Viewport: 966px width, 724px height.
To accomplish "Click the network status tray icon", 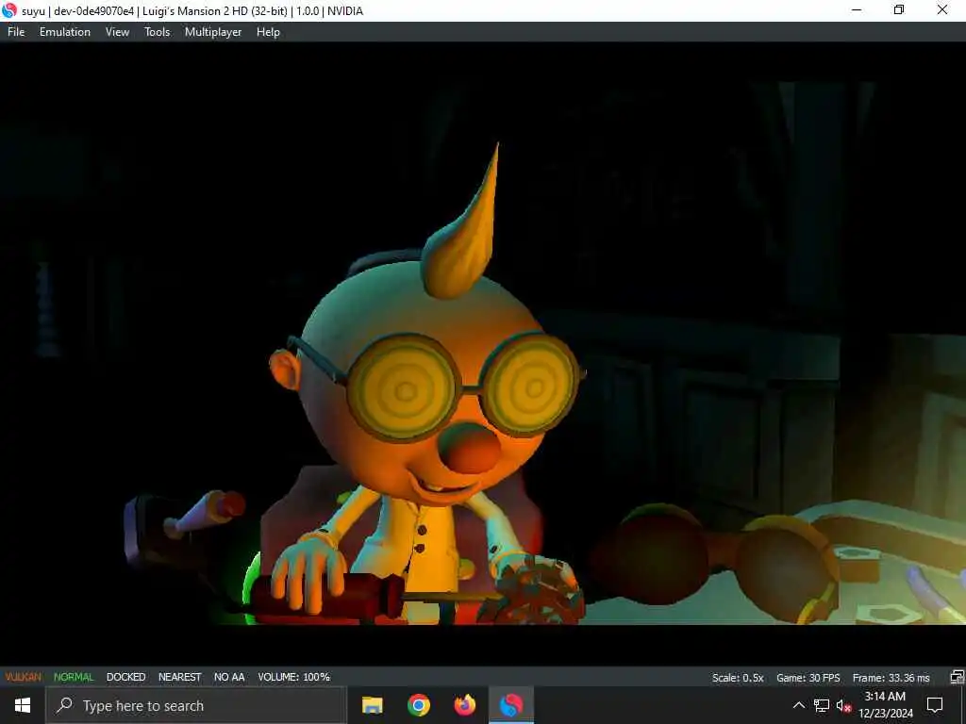I will coord(822,705).
